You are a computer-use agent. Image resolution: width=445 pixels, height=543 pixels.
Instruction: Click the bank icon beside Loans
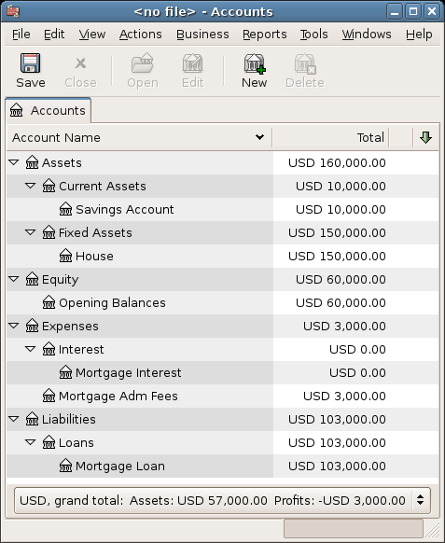[x=49, y=442]
